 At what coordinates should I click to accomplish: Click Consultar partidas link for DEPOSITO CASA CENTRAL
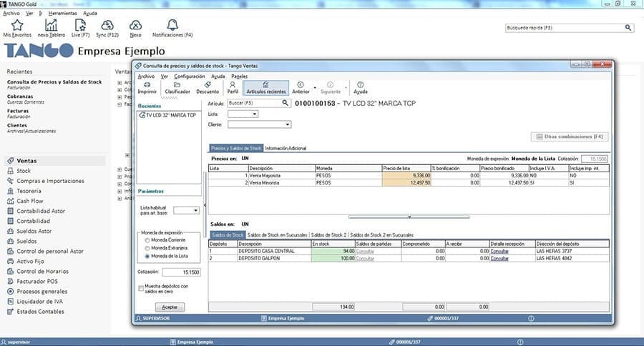pos(365,251)
